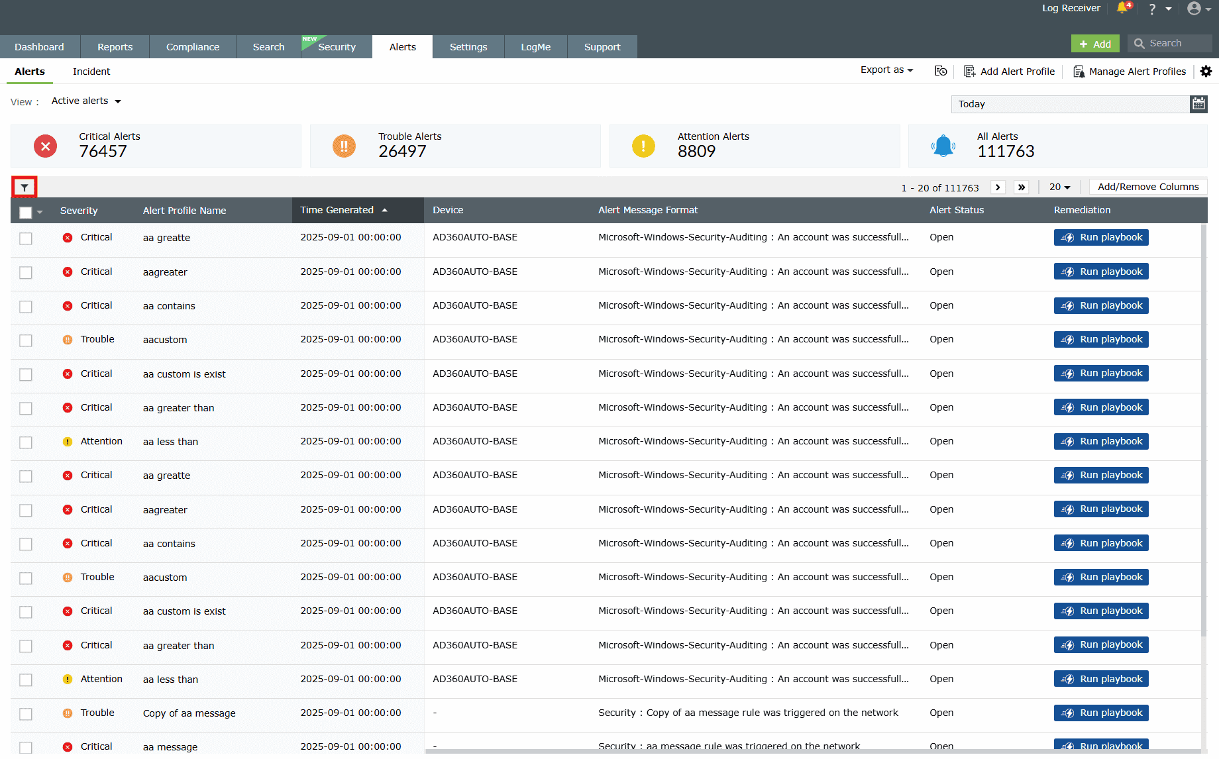The image size is (1219, 759).
Task: Open the calendar icon beside Today
Action: coord(1198,103)
